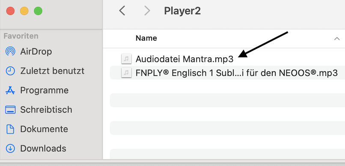Click the Schreibtisch desktop icon
This screenshot has height=166, width=345.
pyautogui.click(x=10, y=110)
